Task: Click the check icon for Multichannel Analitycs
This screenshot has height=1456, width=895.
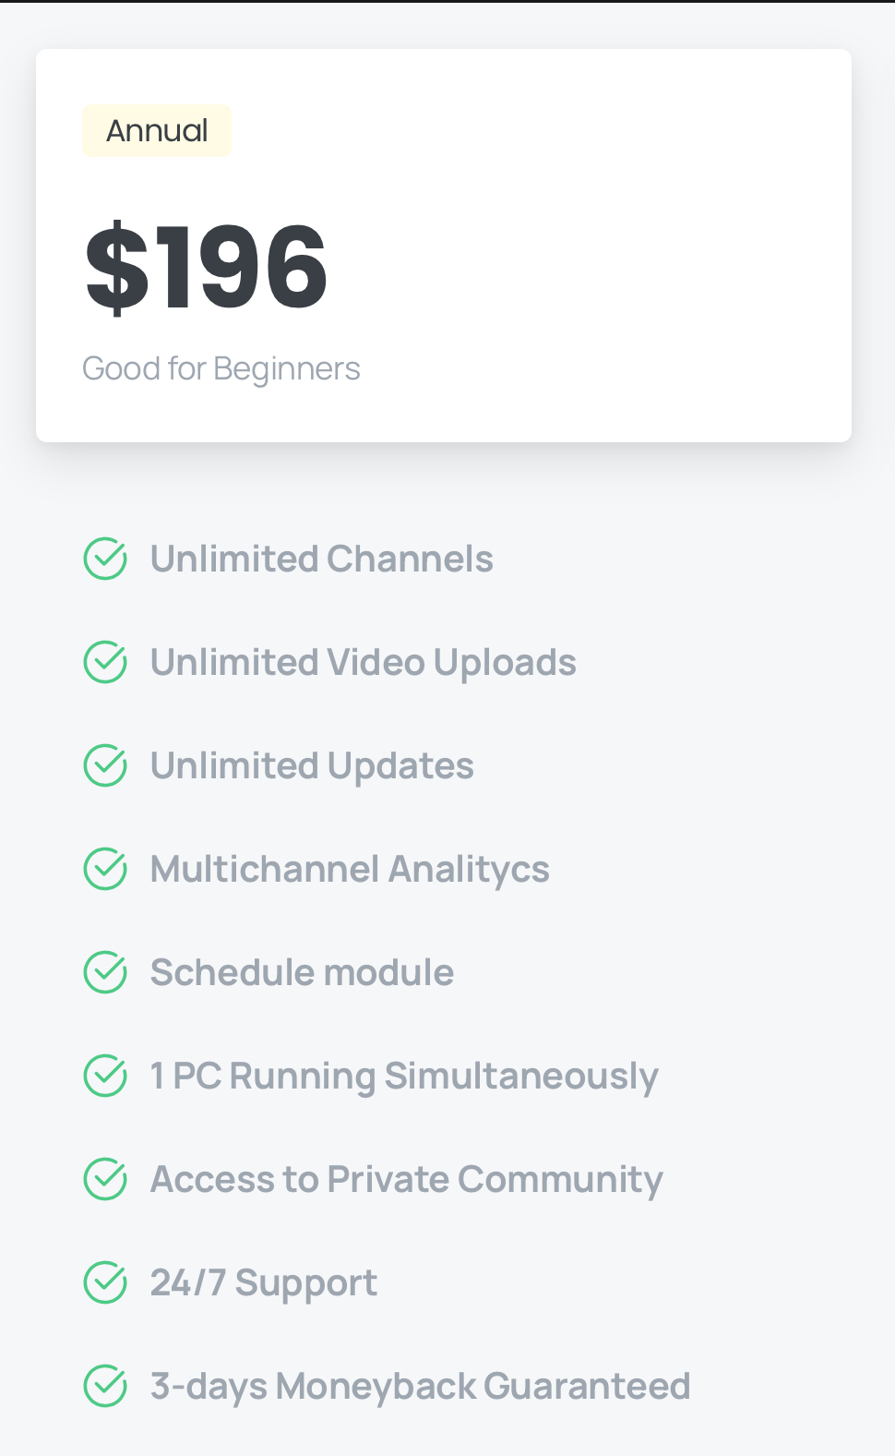Action: click(x=105, y=869)
